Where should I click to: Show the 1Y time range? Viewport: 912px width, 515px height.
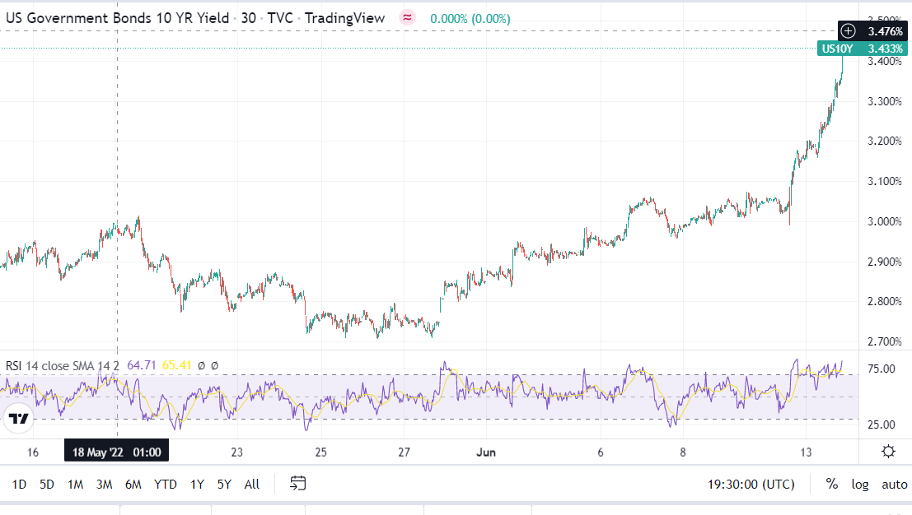tap(198, 484)
